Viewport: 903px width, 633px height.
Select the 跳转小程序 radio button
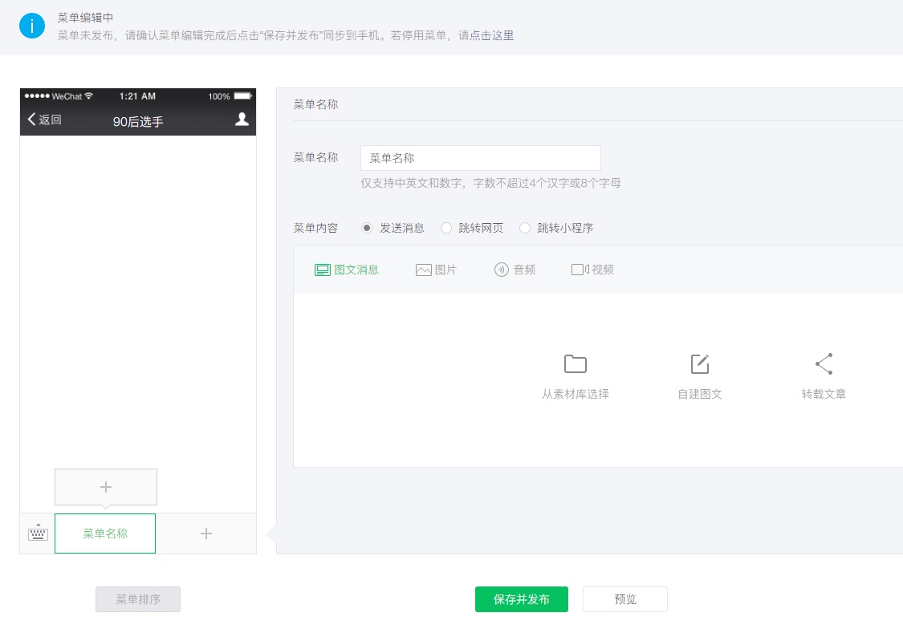(x=525, y=227)
